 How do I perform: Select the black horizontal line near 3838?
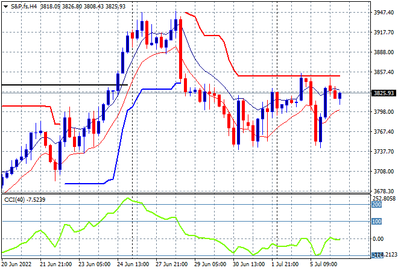[x=65, y=85]
